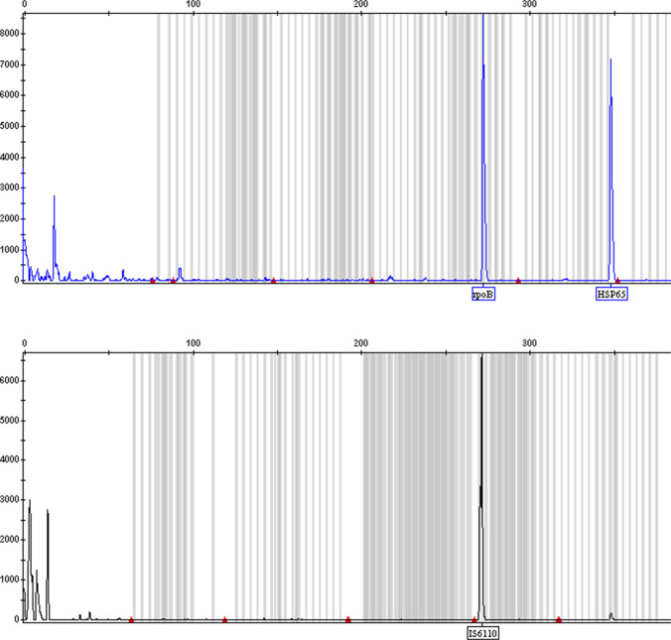671x640 pixels.
Task: Select the tall black IS6110 peak
Action: (481, 488)
